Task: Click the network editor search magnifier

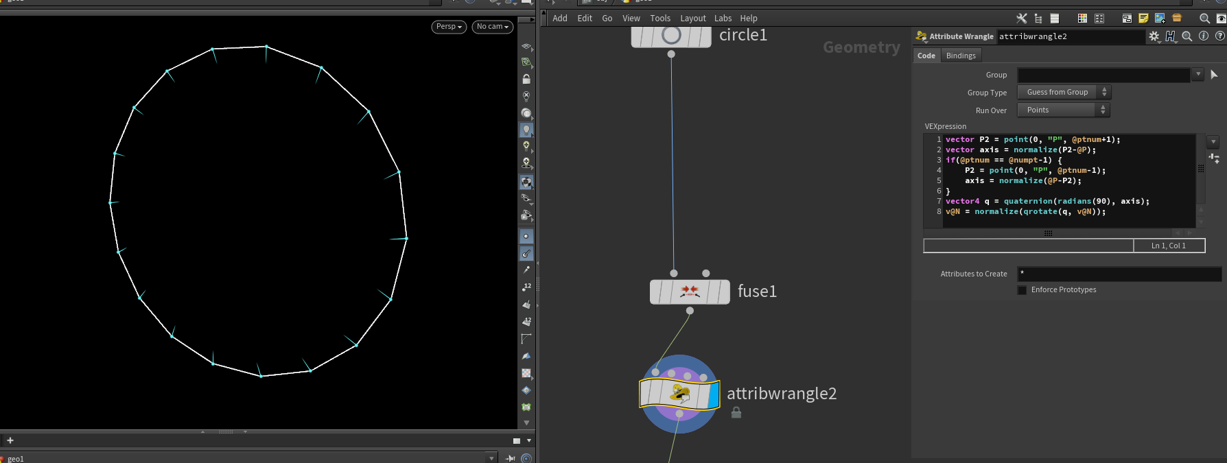Action: pos(1204,19)
